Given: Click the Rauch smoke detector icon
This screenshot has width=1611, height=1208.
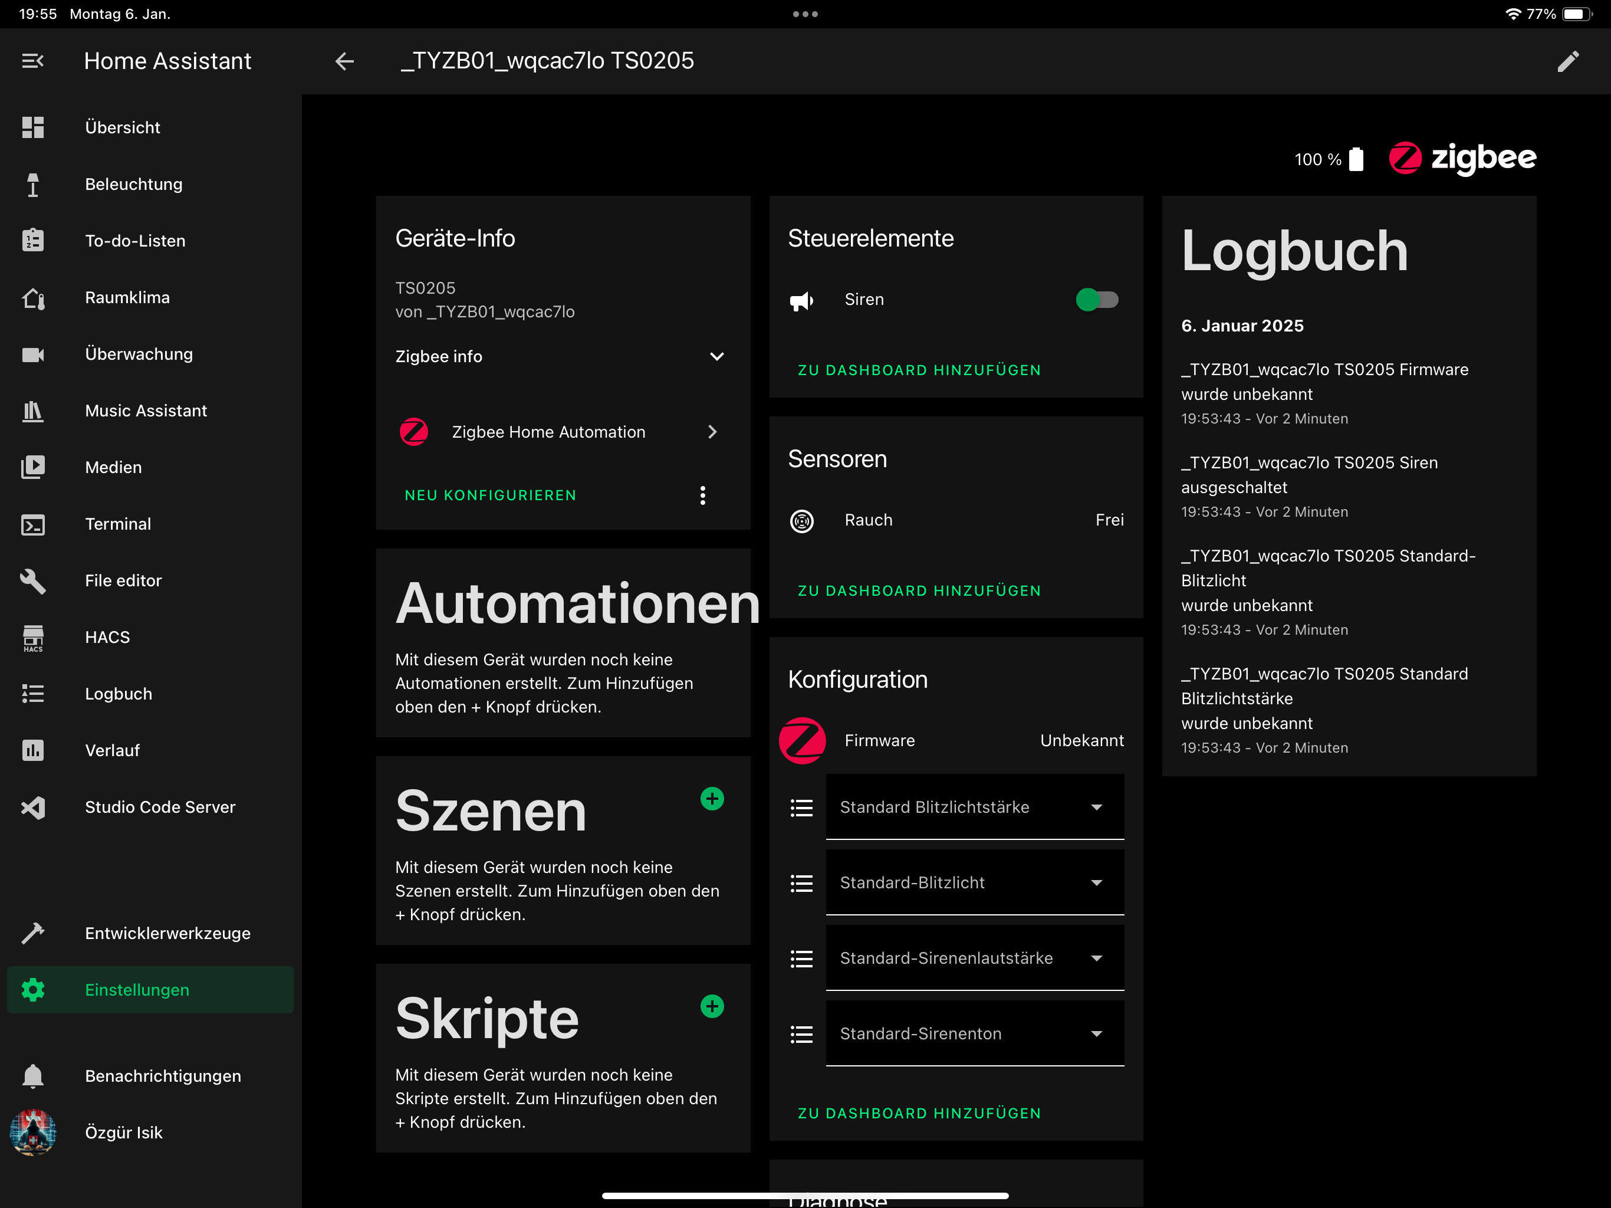Looking at the screenshot, I should pos(802,521).
